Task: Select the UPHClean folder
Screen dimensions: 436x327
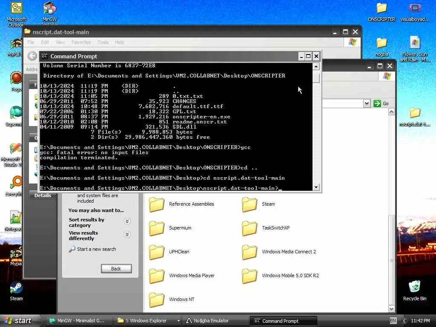Action: click(169, 252)
